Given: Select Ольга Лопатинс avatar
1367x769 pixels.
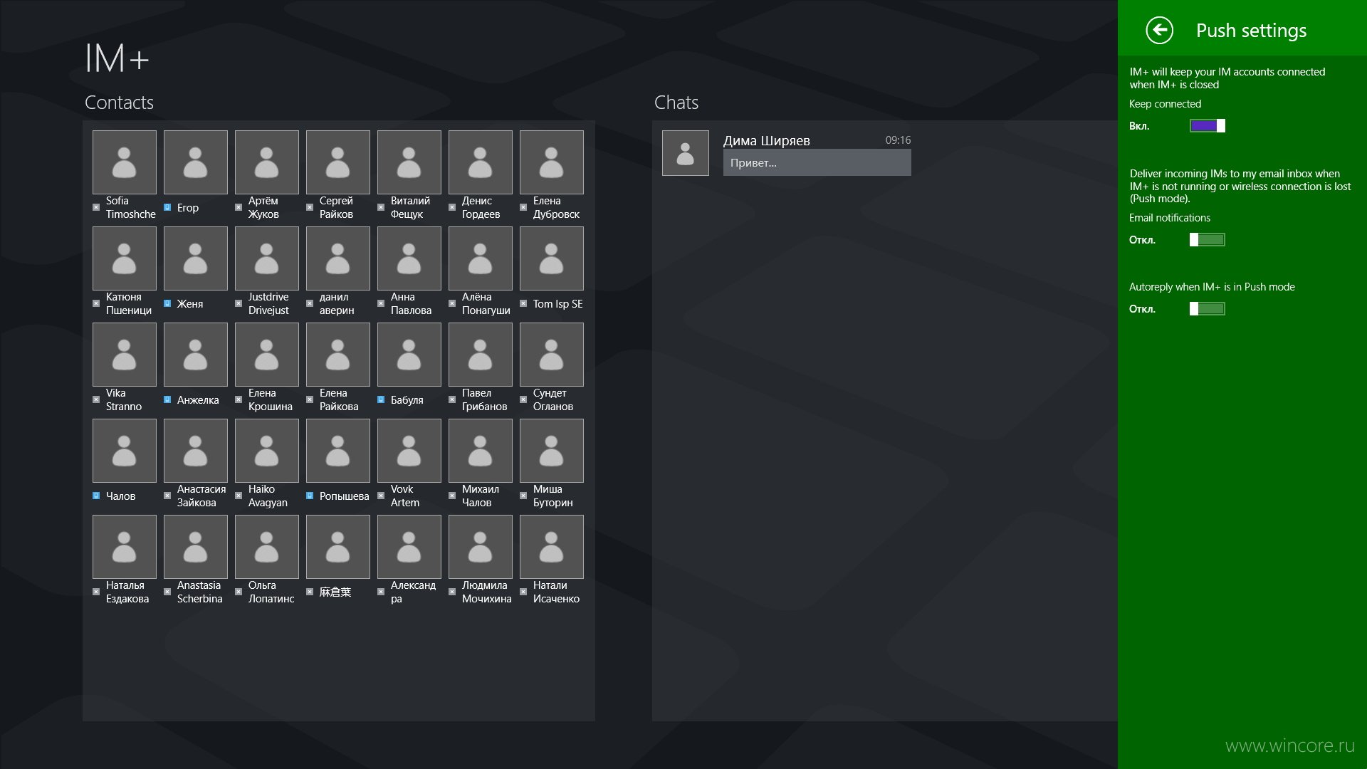Looking at the screenshot, I should 267,547.
